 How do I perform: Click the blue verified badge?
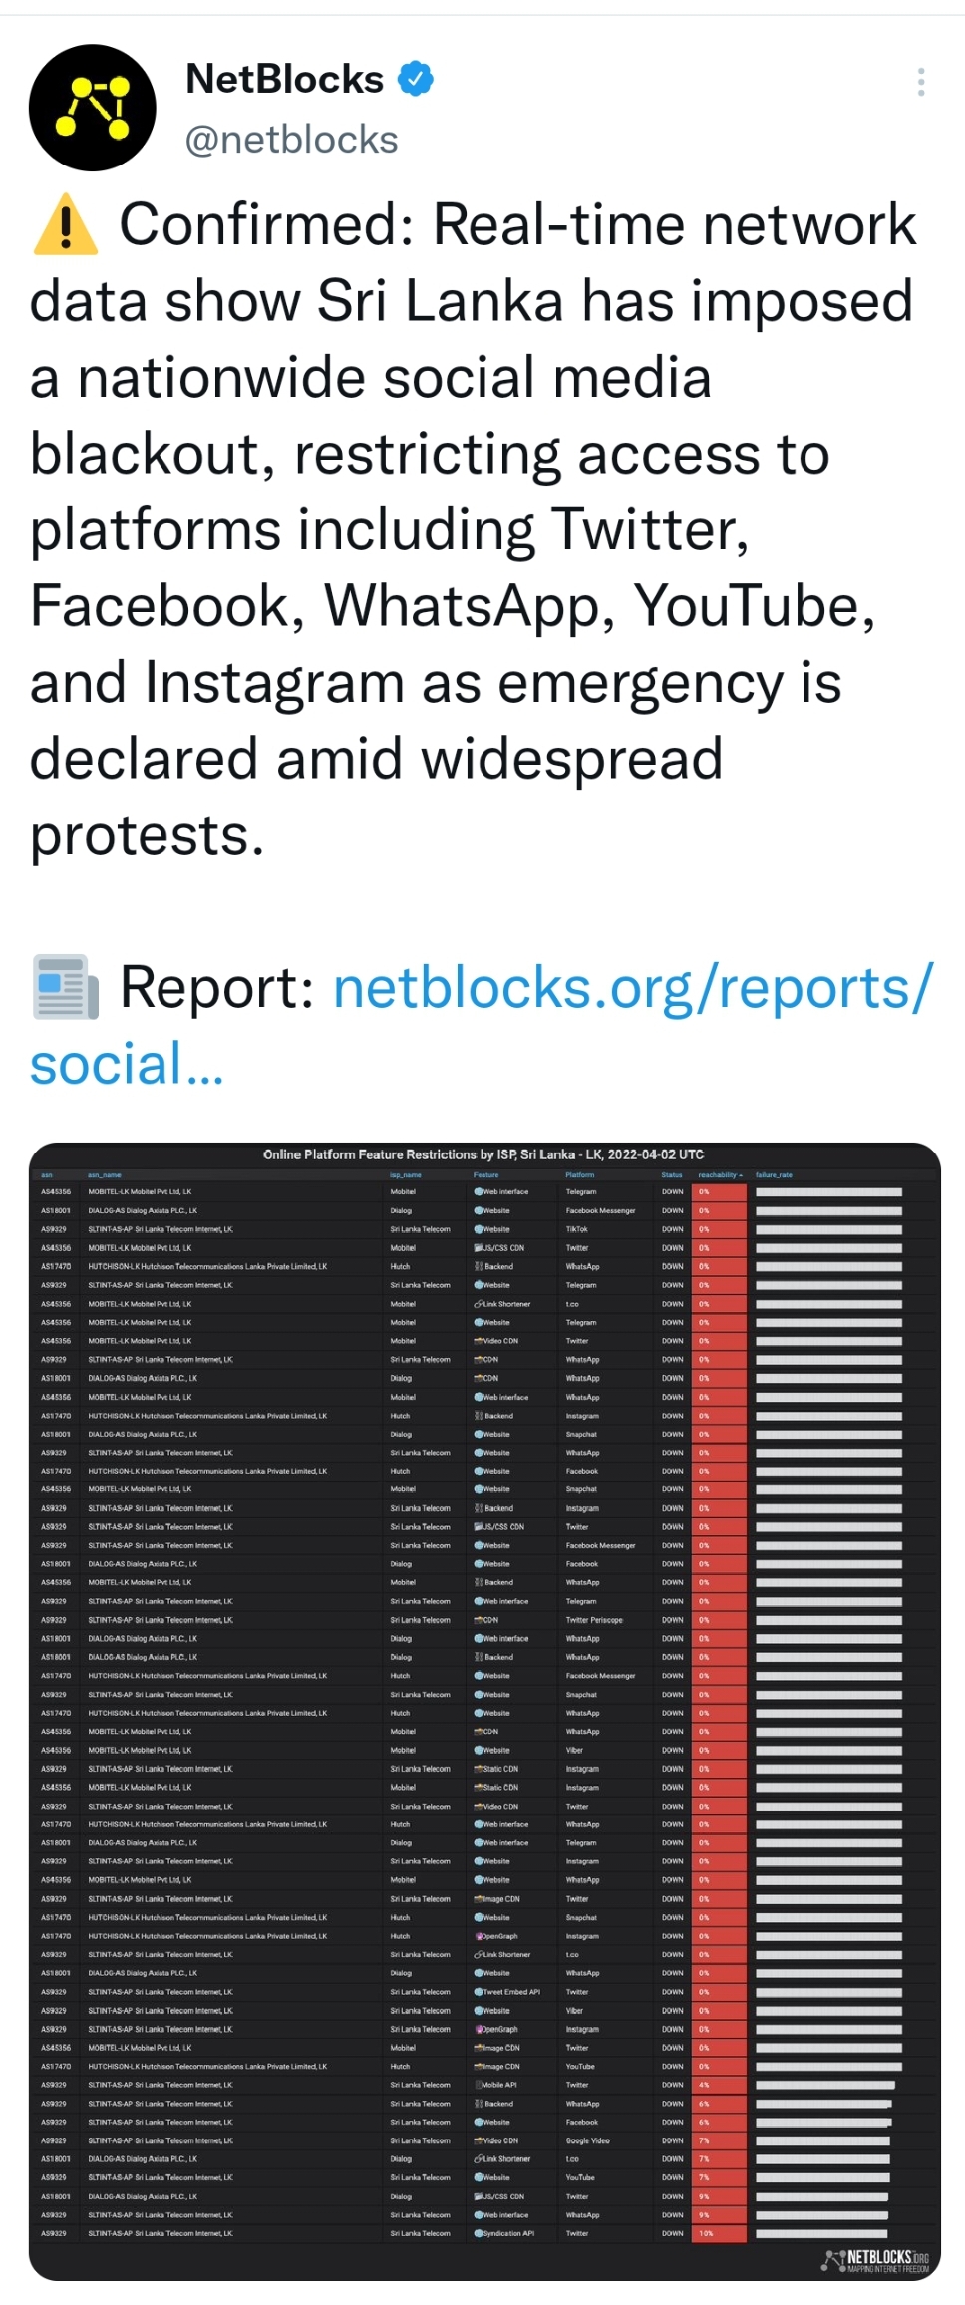pyautogui.click(x=416, y=79)
